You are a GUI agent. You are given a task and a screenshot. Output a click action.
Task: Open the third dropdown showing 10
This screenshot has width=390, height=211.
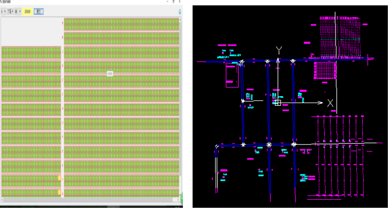(18, 12)
